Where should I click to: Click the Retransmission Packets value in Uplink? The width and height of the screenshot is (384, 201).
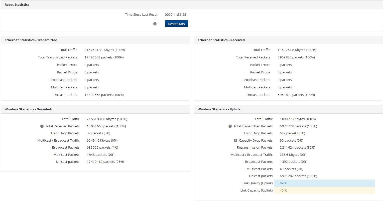(x=297, y=147)
